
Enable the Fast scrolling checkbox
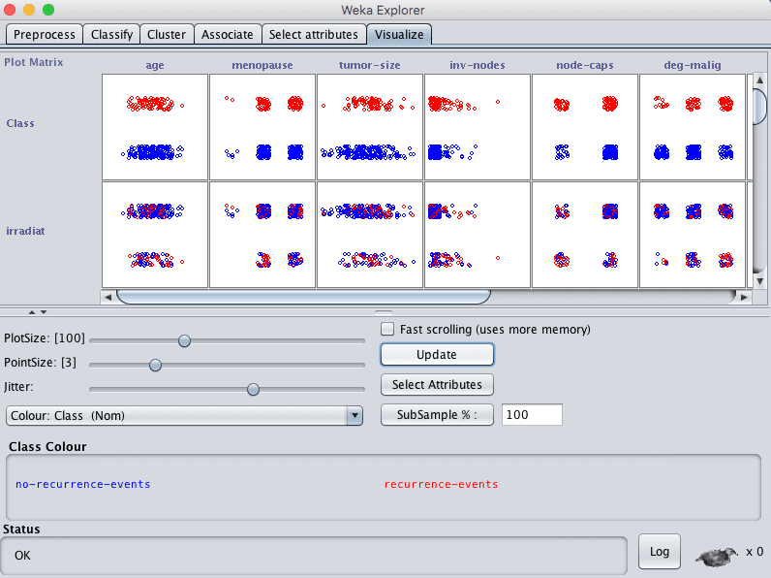click(387, 329)
